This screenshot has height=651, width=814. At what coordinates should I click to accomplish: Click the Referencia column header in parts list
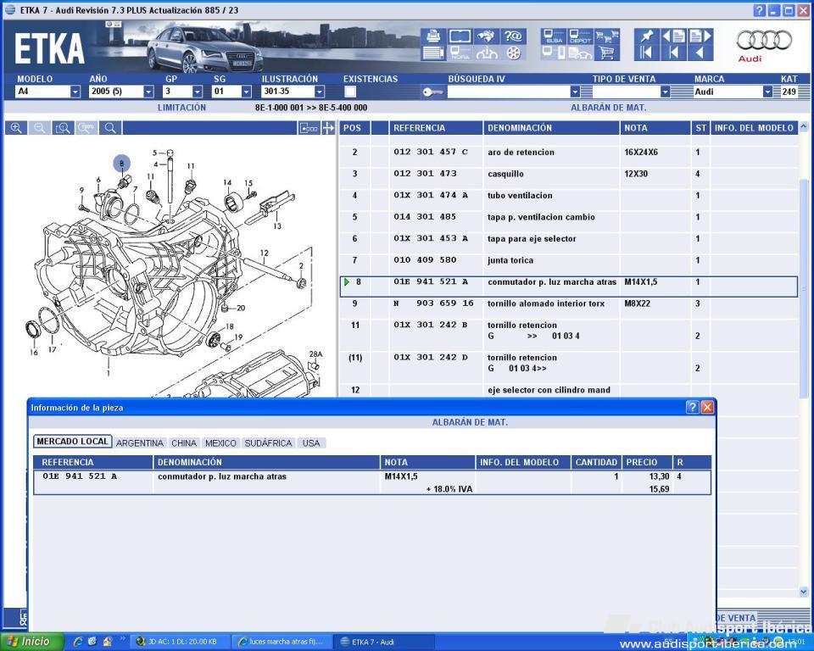click(436, 128)
